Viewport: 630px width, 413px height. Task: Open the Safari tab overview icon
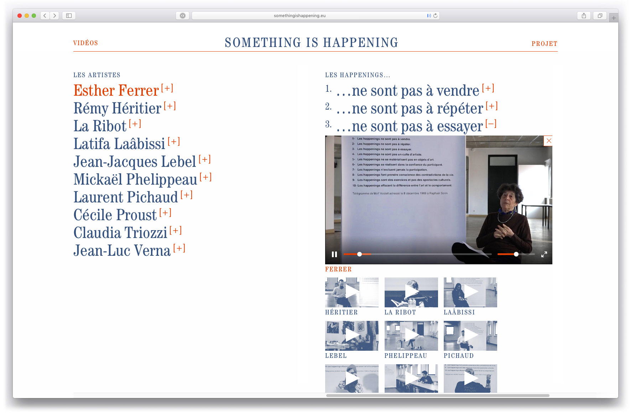pyautogui.click(x=600, y=16)
